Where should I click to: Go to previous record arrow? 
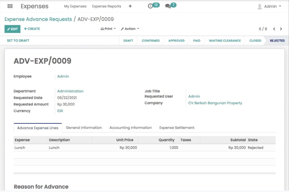pos(274,29)
